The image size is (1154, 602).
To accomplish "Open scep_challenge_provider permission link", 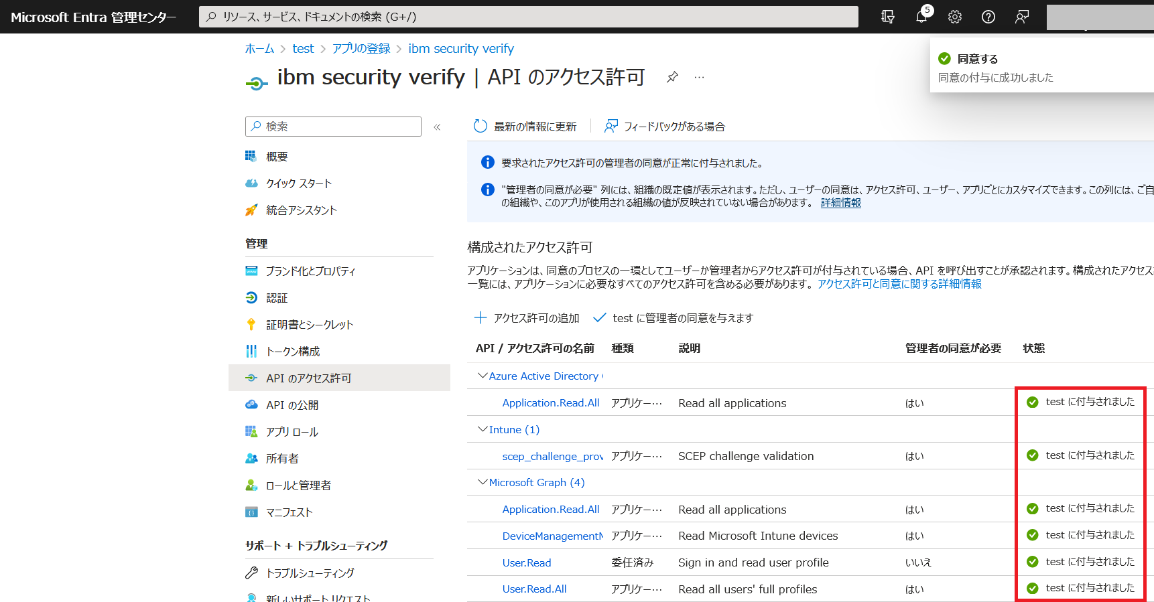I will [553, 456].
